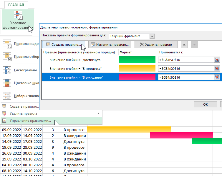
Task: Move rule down with the down arrow
Action: [194, 45]
